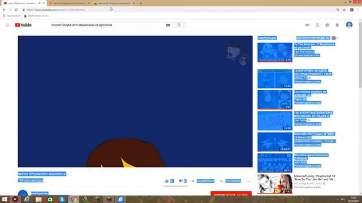Screen dimensions: 362x203
Task: Open Undertale OST Power of NEO thumbnail
Action: pos(275,142)
